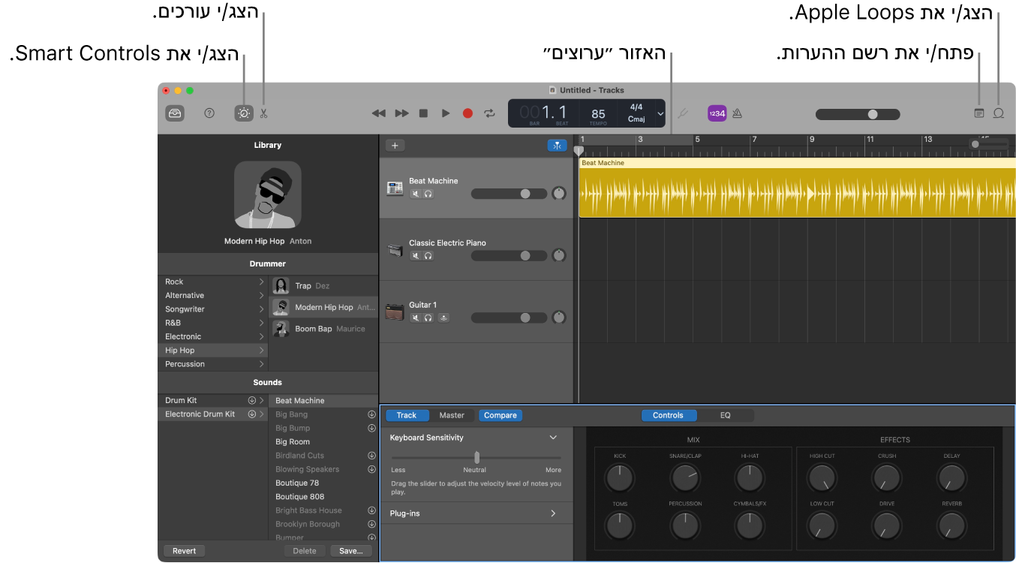The width and height of the screenshot is (1016, 563).
Task: Toggle input monitoring on Guitar 1
Action: [x=443, y=318]
